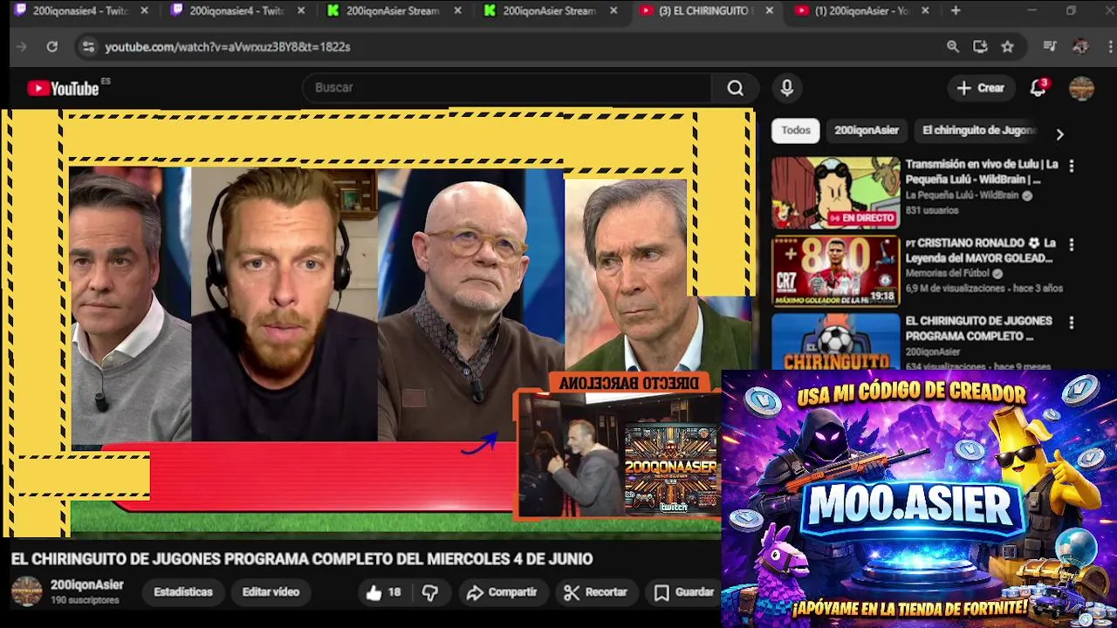Click install app icon in address bar

[x=980, y=47]
